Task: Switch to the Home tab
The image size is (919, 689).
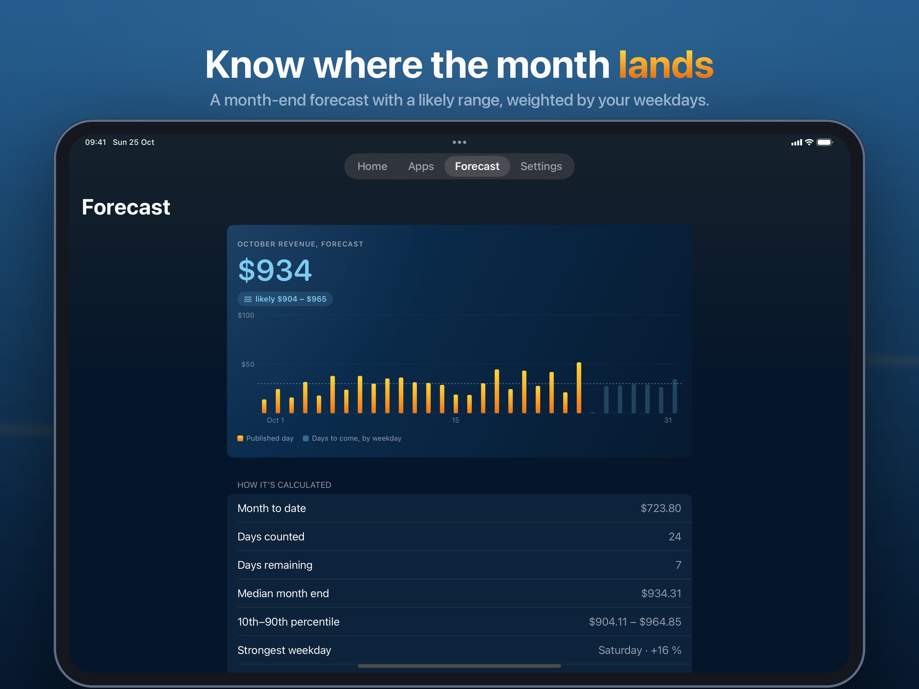Action: [x=372, y=166]
